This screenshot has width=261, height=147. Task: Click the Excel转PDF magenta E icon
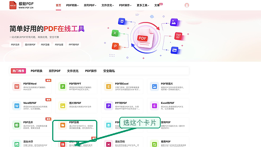154,106
